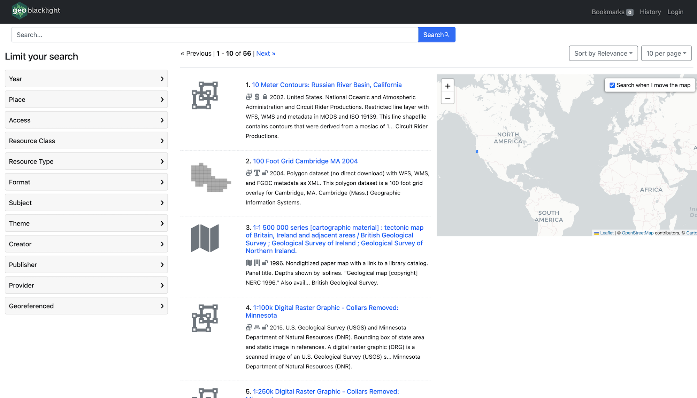Click the GeoBlacklight logo icon
697x398 pixels.
(19, 11)
